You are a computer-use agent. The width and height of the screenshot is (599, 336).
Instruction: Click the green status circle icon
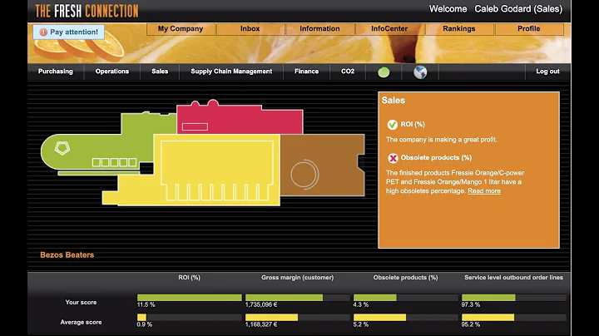tap(384, 72)
